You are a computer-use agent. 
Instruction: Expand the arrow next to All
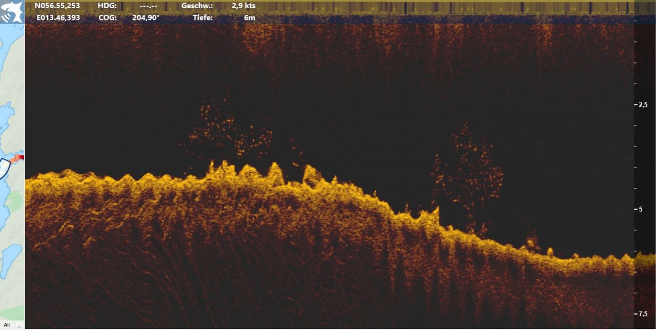pos(20,325)
